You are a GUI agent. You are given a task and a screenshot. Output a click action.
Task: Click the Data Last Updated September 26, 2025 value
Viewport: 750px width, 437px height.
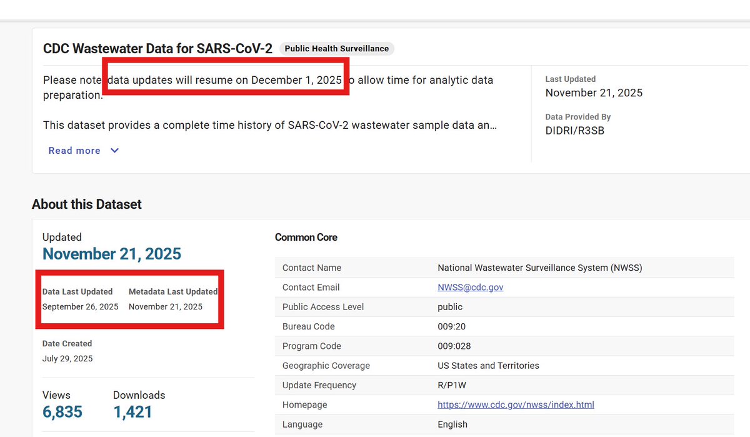(x=80, y=307)
